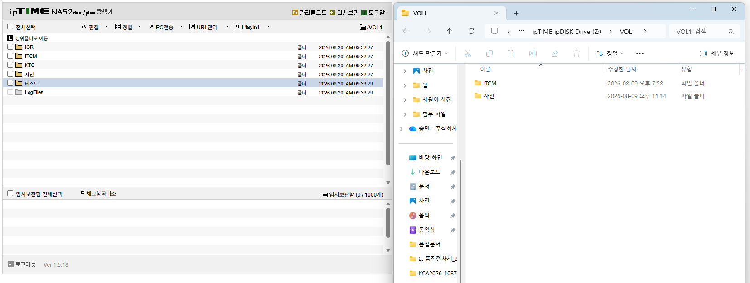Click the Share icon in Explorer toolbar
The image size is (750, 283).
pos(555,53)
